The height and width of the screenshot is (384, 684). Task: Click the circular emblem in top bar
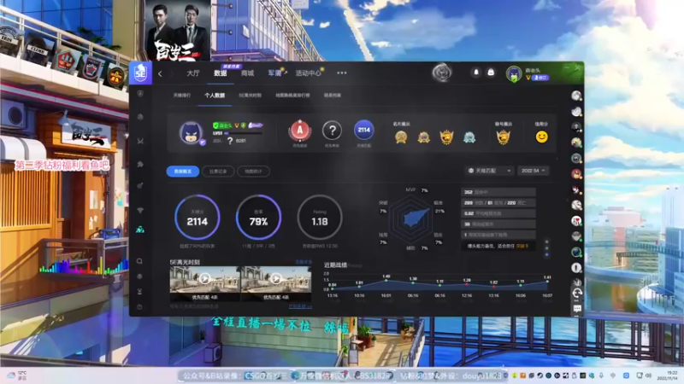(441, 73)
